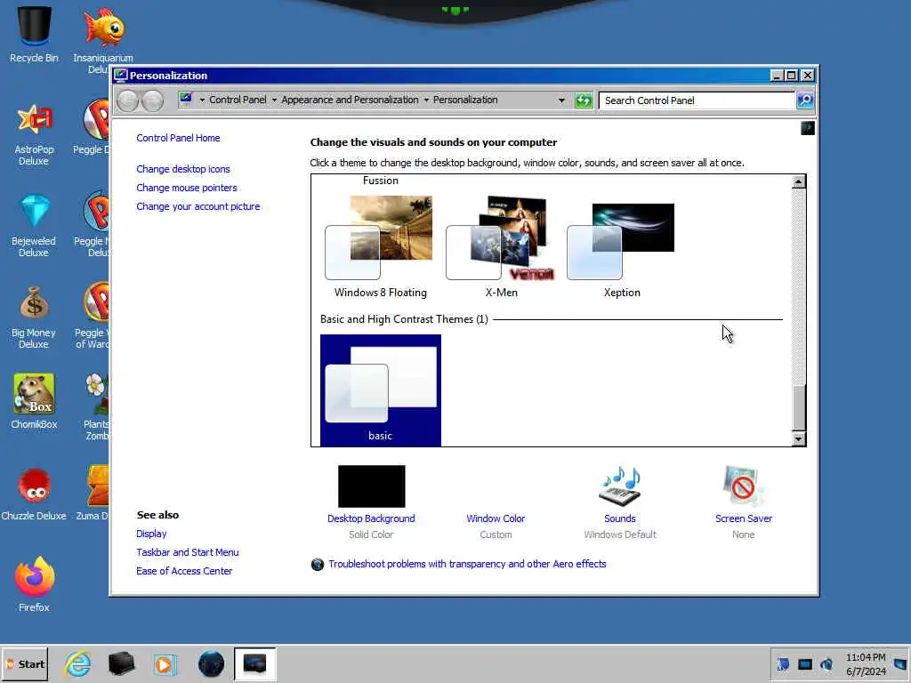
Task: Click the Back navigation button
Action: pos(128,100)
